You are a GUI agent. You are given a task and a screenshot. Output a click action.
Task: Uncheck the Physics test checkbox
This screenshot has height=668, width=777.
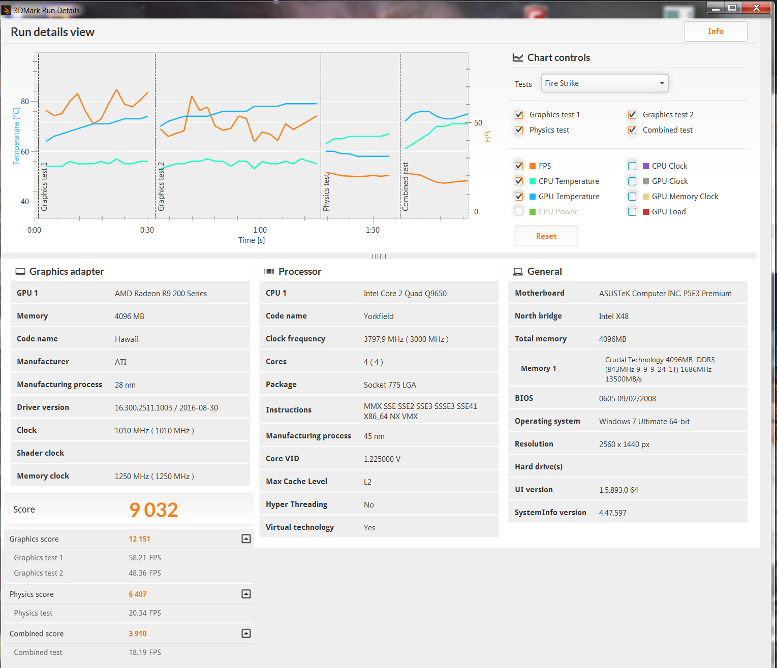click(x=519, y=130)
